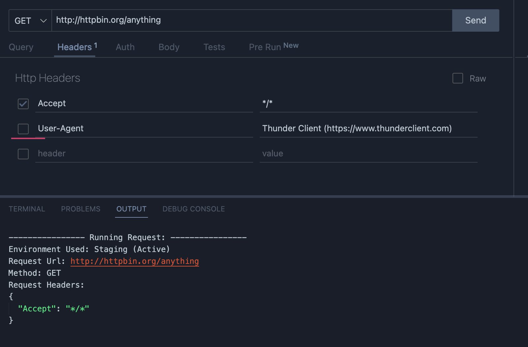Open the Pre Run tab
The width and height of the screenshot is (528, 347).
[x=266, y=47]
